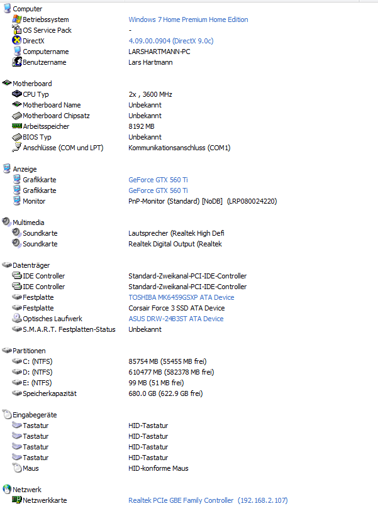This screenshot has height=511, width=378.
Task: Select the Computer tree heading
Action: coord(28,9)
